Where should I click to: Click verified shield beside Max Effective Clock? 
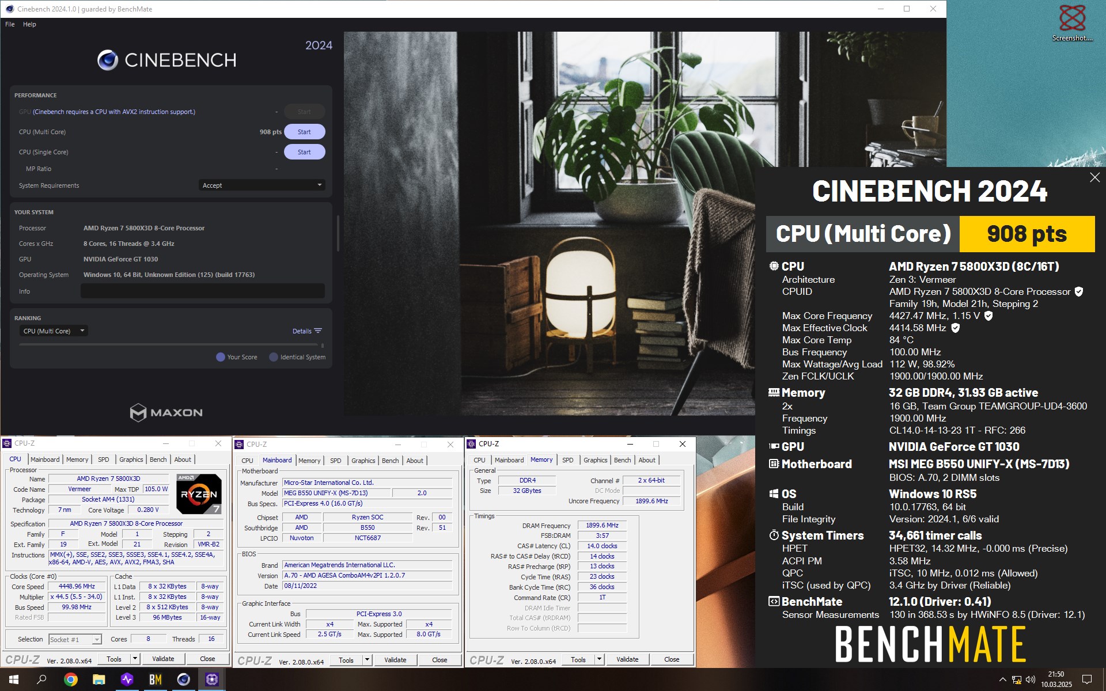pos(955,328)
